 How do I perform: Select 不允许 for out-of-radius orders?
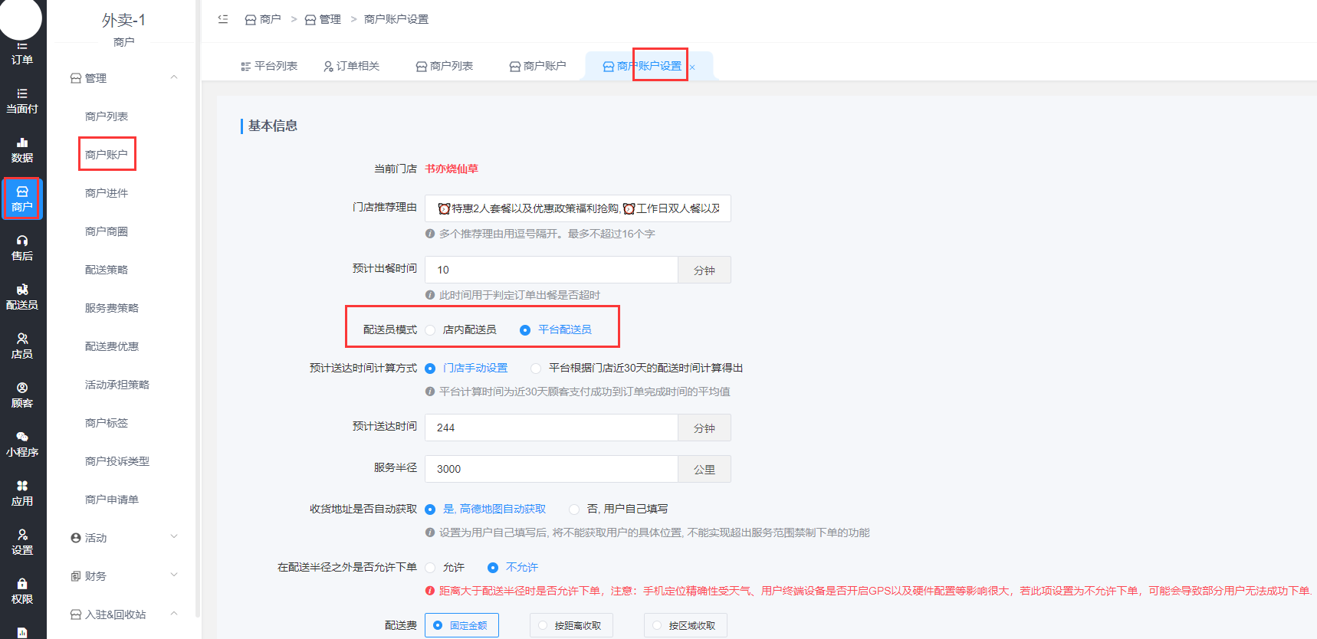513,567
